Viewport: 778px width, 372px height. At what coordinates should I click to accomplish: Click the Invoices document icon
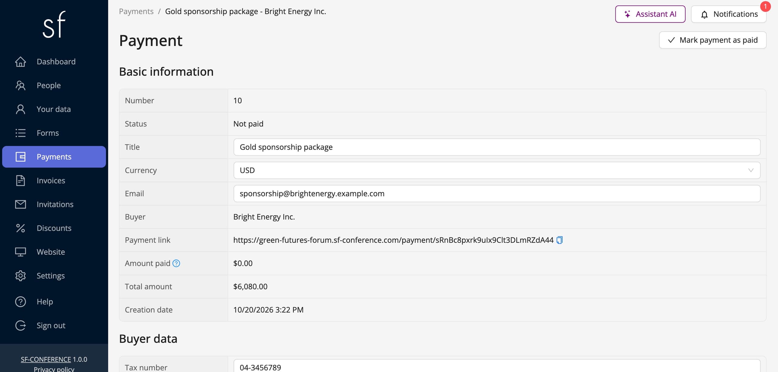[20, 181]
